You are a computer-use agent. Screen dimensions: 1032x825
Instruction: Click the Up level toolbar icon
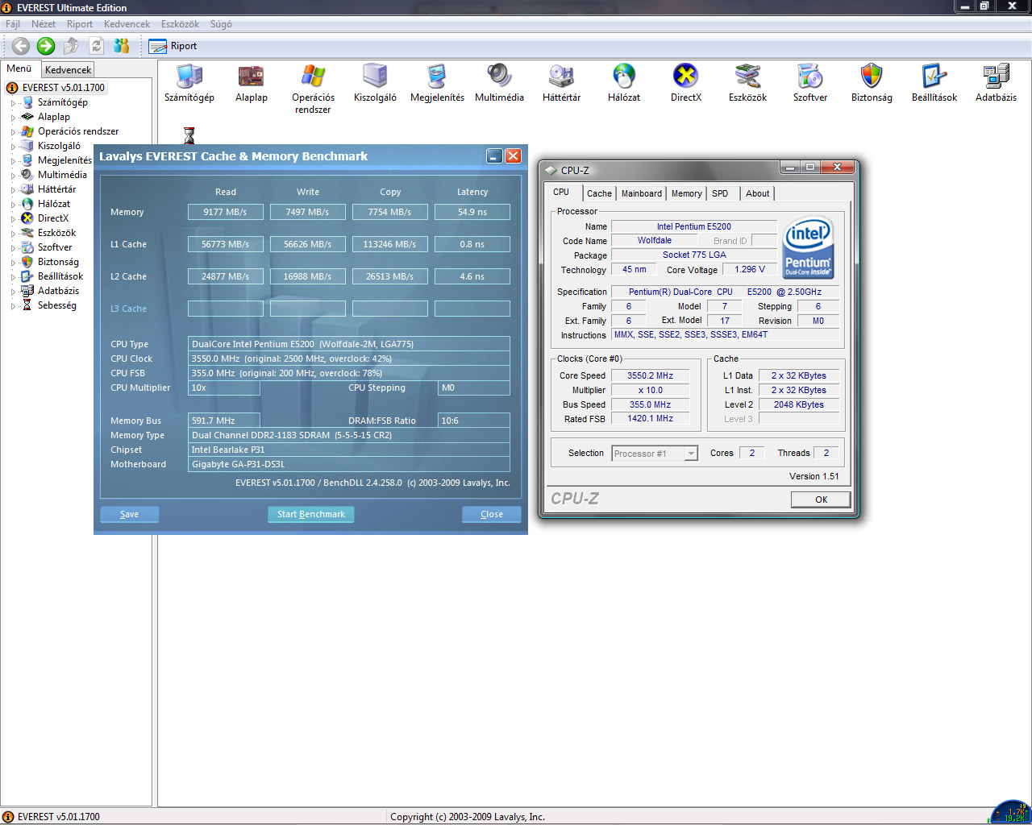[71, 46]
